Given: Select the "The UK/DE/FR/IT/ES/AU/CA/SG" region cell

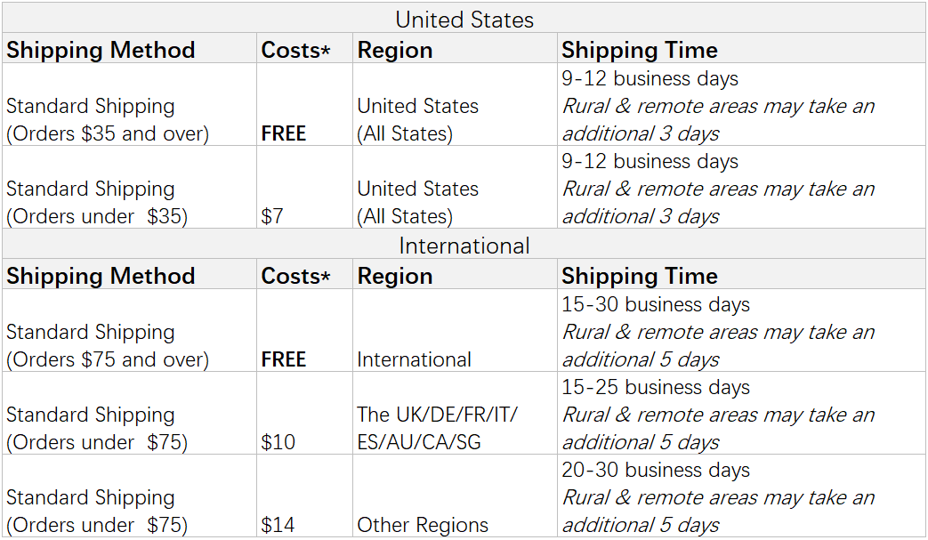Looking at the screenshot, I should (437, 428).
